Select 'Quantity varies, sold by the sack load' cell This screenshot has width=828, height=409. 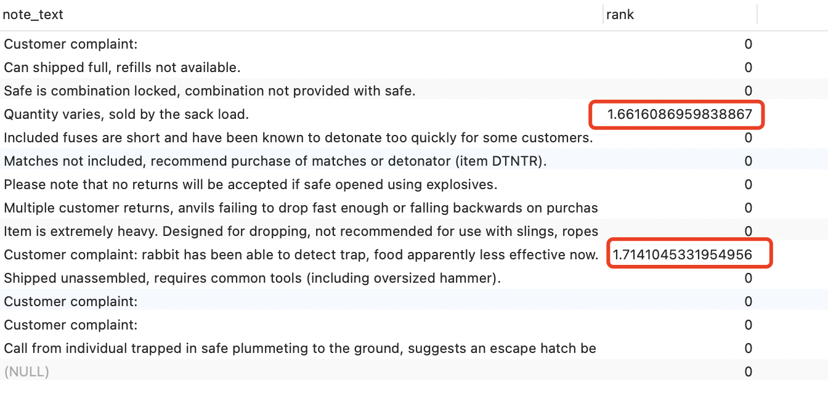point(126,115)
